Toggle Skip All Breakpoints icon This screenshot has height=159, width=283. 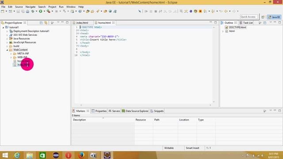pyautogui.click(x=140, y=11)
